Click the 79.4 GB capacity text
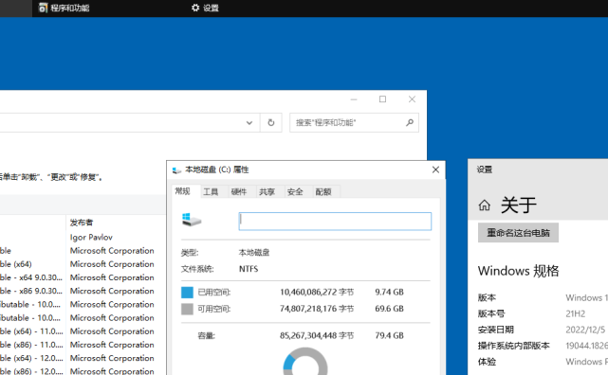608x375 pixels. coord(389,335)
